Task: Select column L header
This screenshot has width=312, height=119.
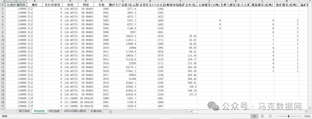Action: pyautogui.click(x=262, y=1)
